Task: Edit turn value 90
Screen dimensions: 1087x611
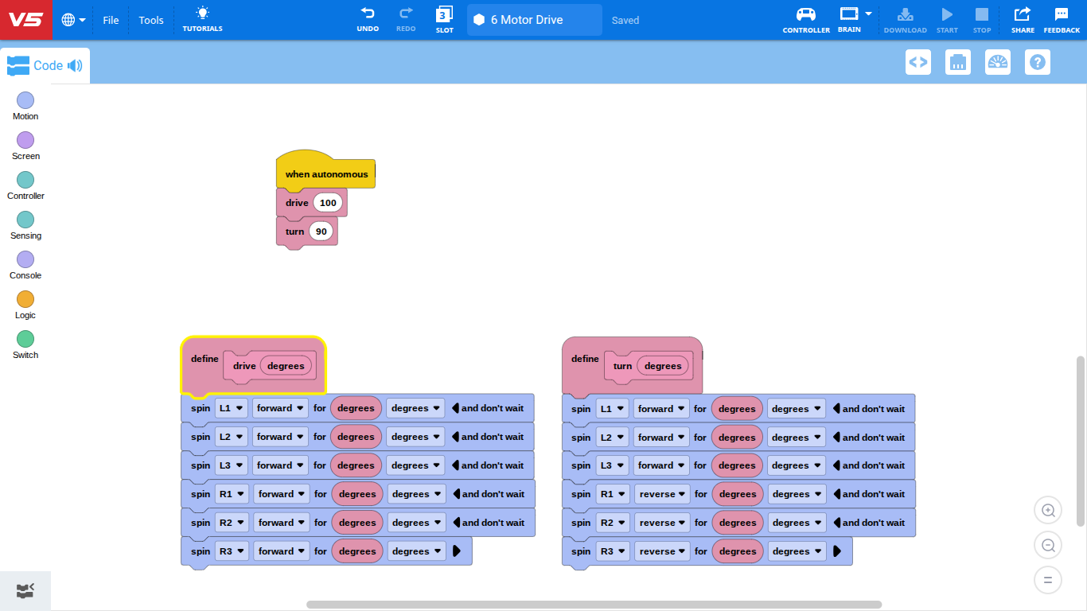Action: 321,232
